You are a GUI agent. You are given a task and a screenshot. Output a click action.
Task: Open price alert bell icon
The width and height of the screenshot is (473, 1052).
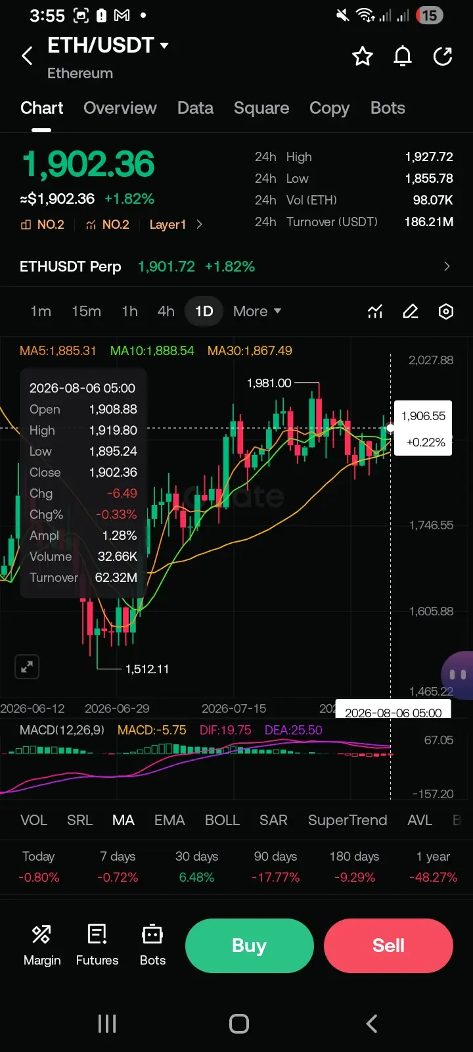(403, 57)
